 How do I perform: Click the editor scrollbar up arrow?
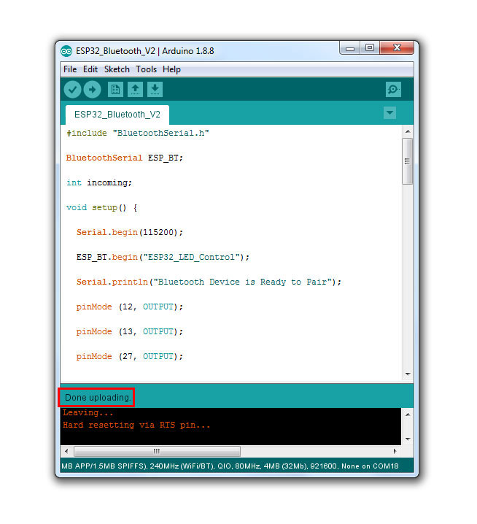click(408, 131)
